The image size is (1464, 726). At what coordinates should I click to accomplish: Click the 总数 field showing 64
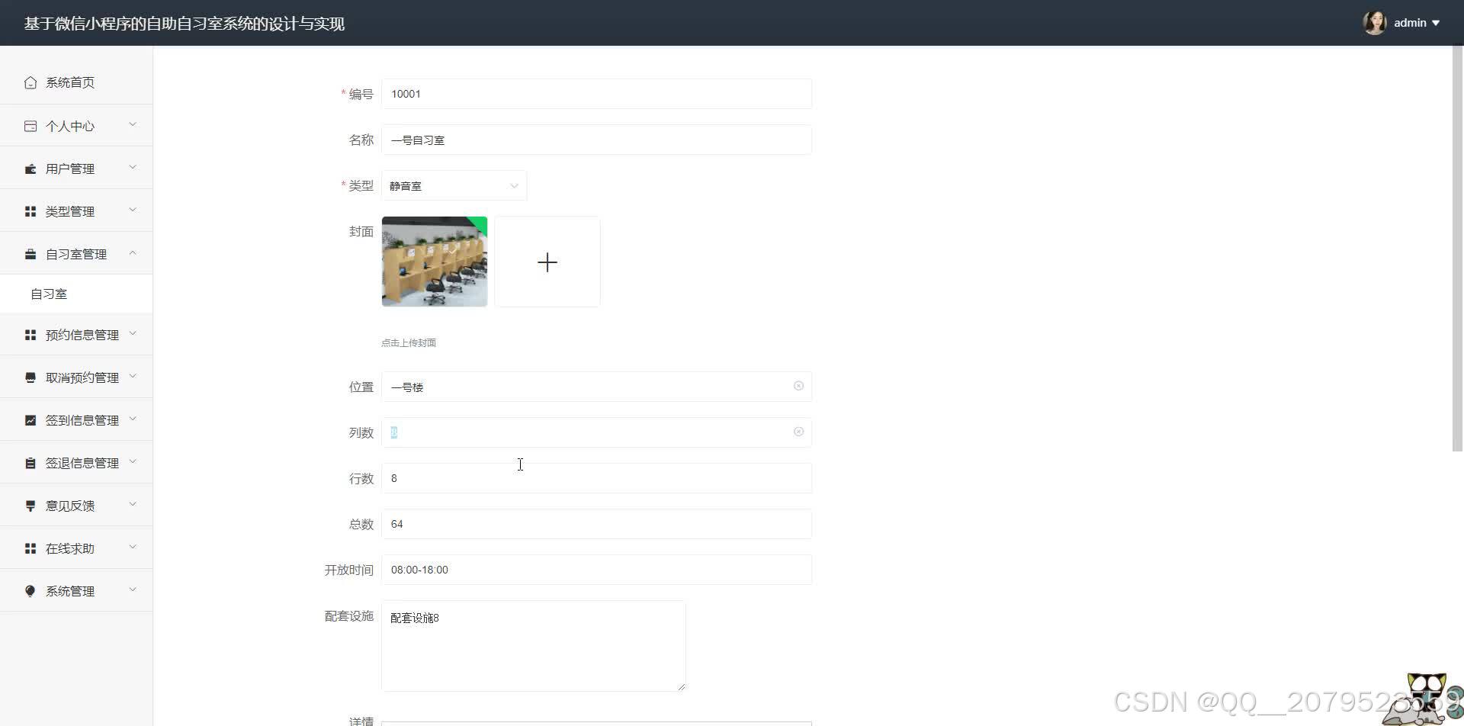point(596,524)
